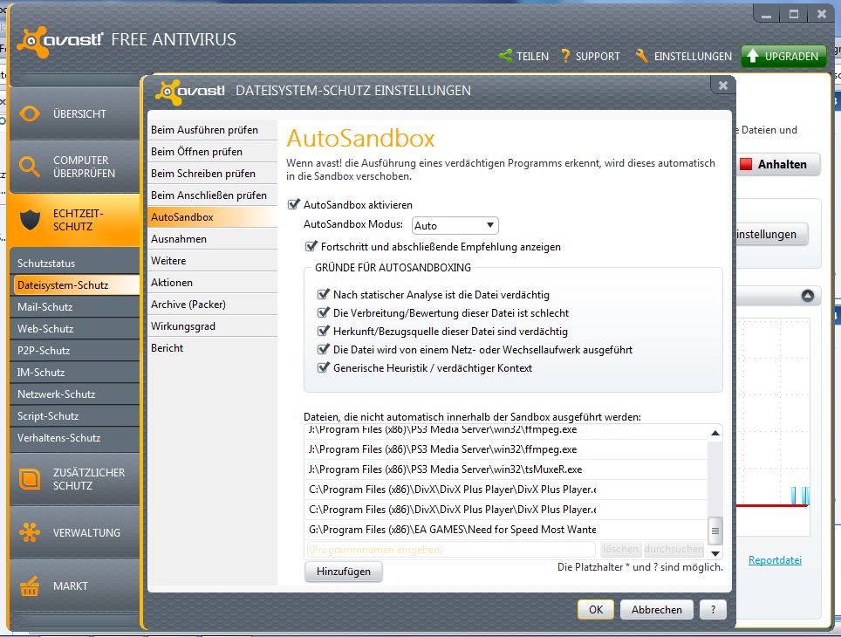
Task: Uncheck Herkunft/Bezugsquelle dieser Datei sind verdächtig
Action: point(323,331)
